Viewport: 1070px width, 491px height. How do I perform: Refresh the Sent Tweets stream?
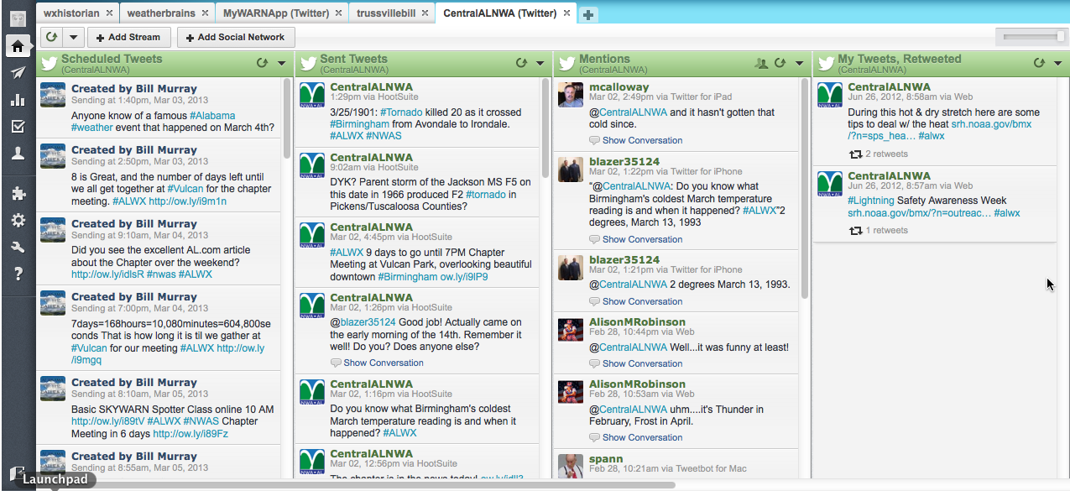point(520,64)
